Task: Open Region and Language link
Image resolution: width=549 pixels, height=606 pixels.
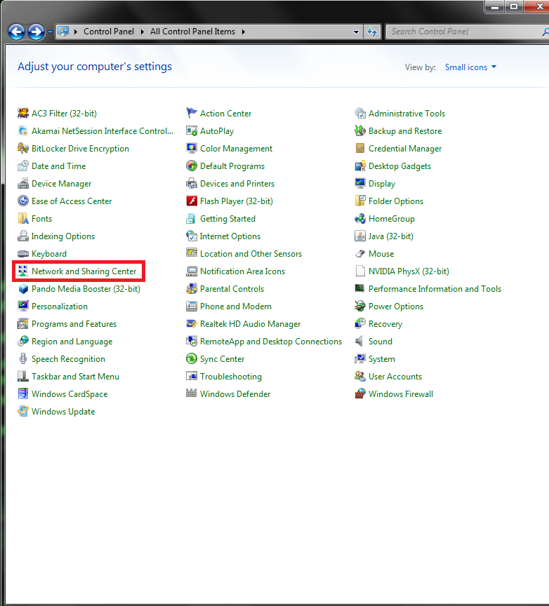Action: [x=72, y=342]
